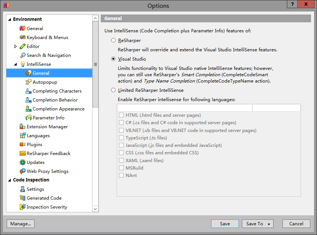Choose the Visual Studio radio button

click(x=113, y=59)
